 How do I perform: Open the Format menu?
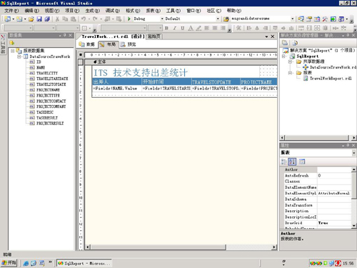(133, 11)
